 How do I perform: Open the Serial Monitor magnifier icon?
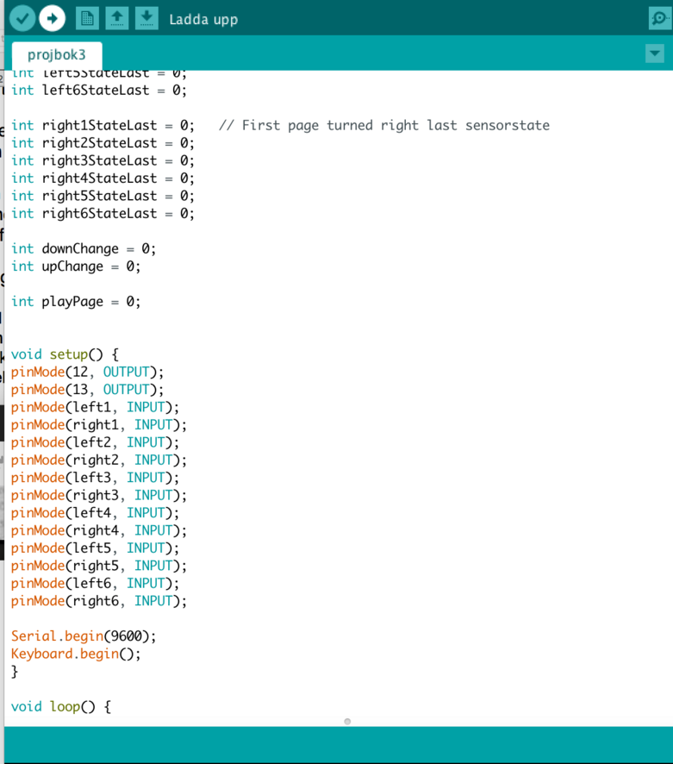pos(659,18)
